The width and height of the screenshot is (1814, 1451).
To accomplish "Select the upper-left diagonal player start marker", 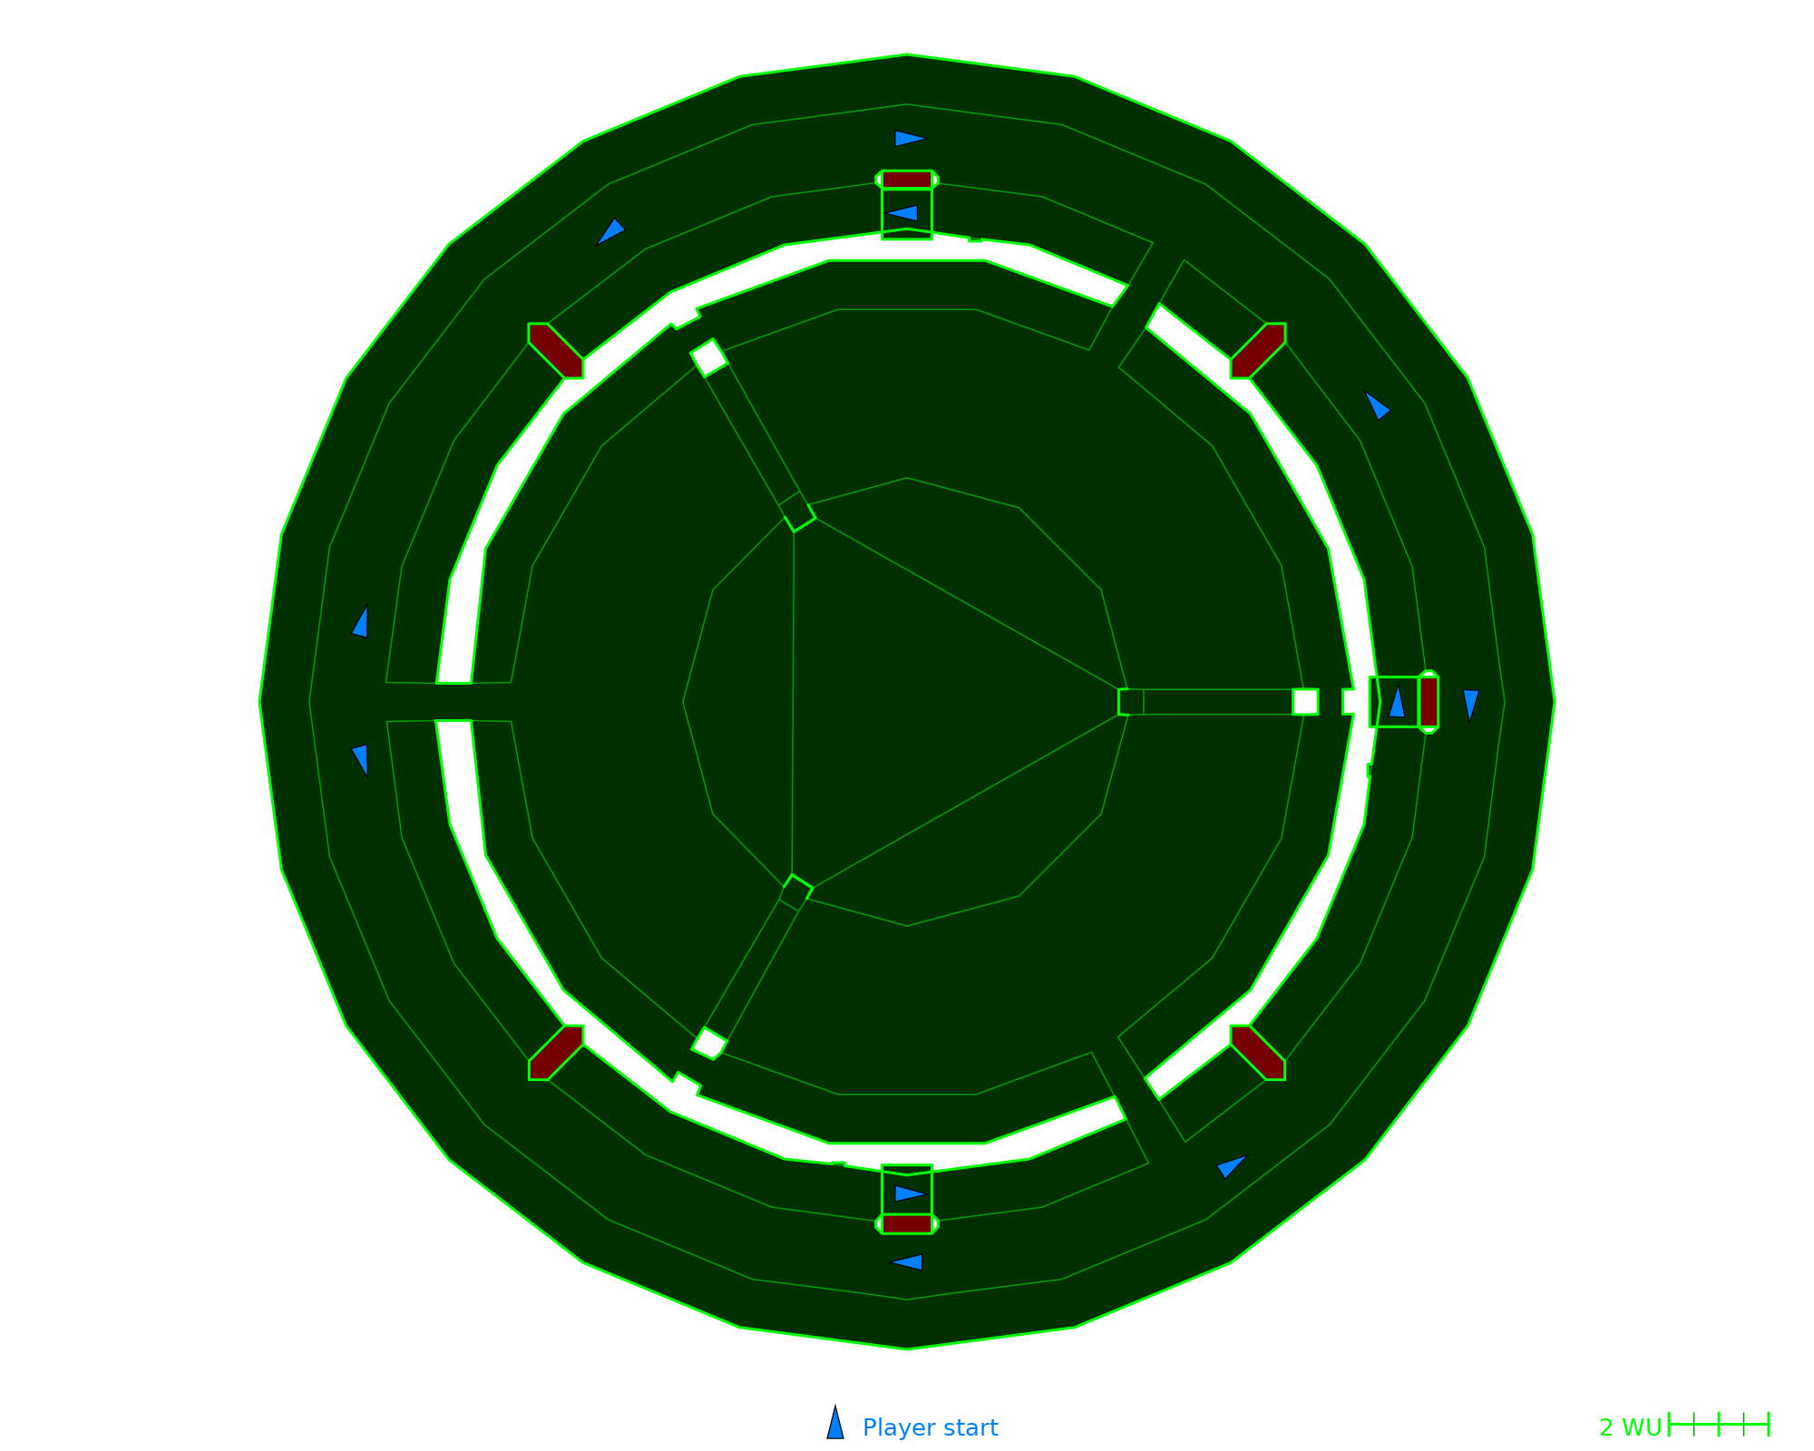I will (610, 231).
